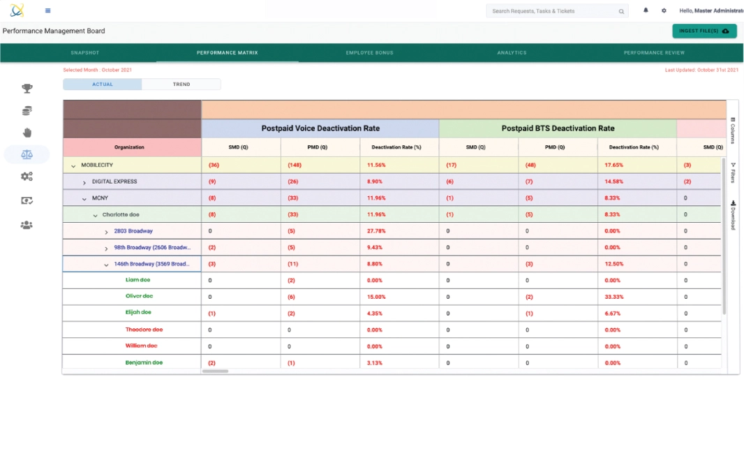Screen dimensions: 744x465
Task: Select the Actual view toggle
Action: (x=103, y=84)
